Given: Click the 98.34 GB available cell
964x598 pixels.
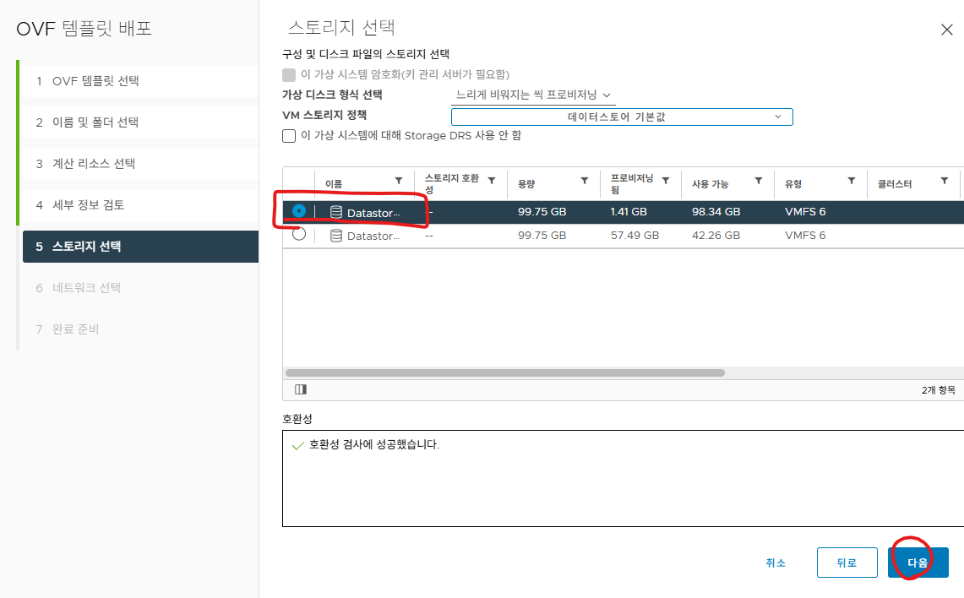Looking at the screenshot, I should (x=716, y=211).
